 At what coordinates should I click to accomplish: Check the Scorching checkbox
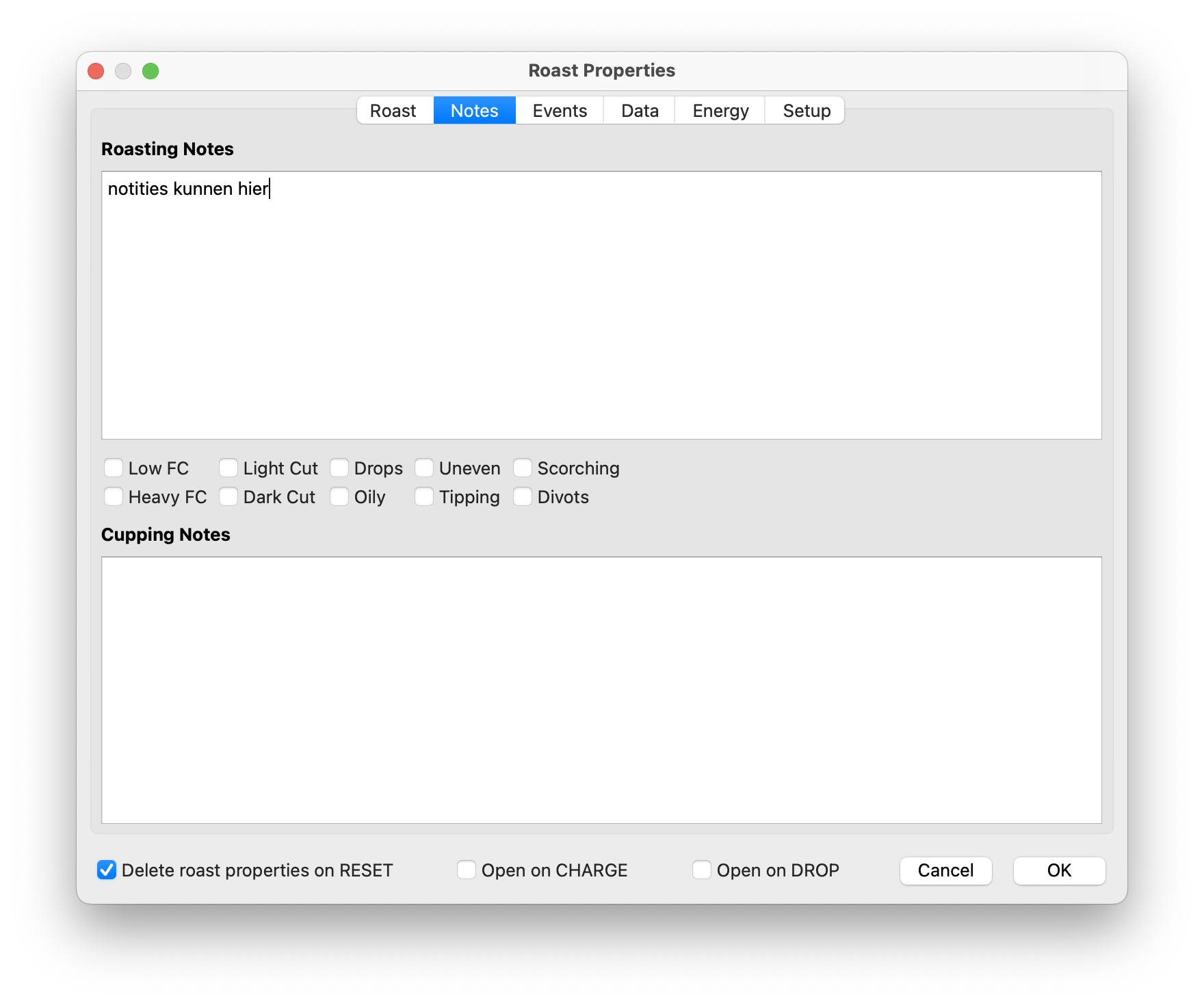[523, 468]
